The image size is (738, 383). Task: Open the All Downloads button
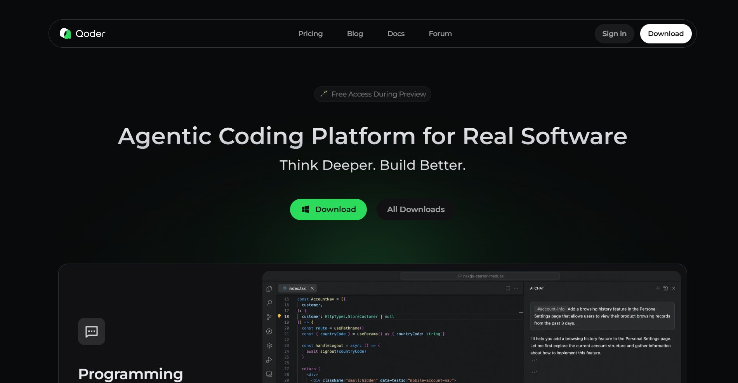(416, 209)
